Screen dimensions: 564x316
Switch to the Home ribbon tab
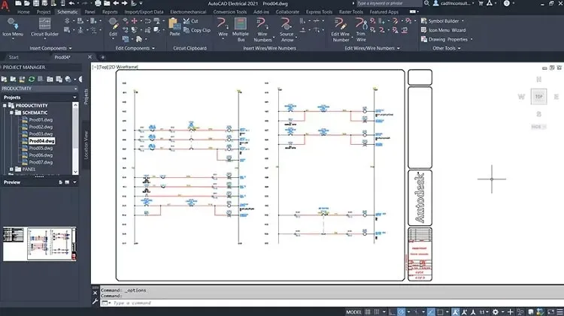[x=23, y=12]
